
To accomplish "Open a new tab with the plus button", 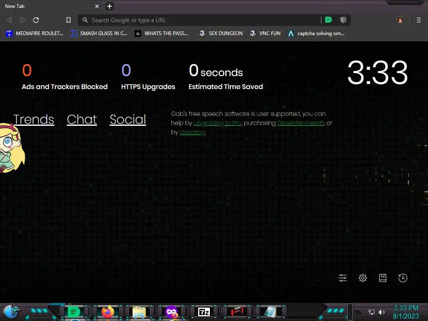I will 110,6.
